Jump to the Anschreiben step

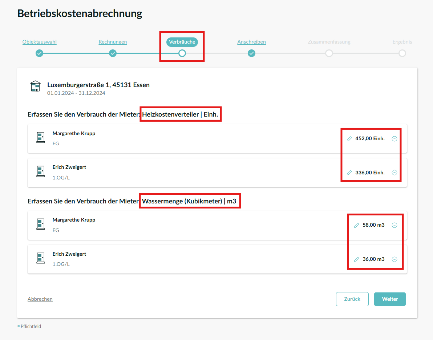[x=251, y=42]
